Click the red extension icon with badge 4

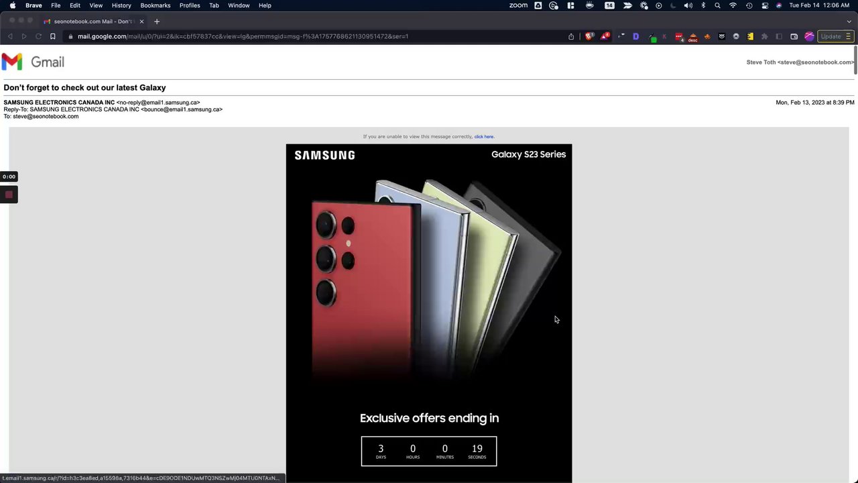point(679,37)
